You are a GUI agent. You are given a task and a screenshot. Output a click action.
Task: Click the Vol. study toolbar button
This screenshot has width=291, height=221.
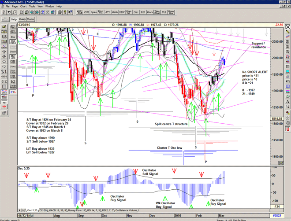pos(164,13)
